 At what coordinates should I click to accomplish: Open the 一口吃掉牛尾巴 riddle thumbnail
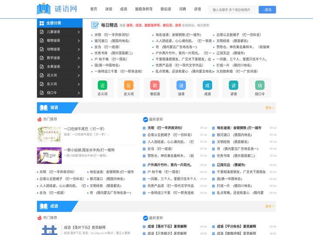tap(49, 134)
